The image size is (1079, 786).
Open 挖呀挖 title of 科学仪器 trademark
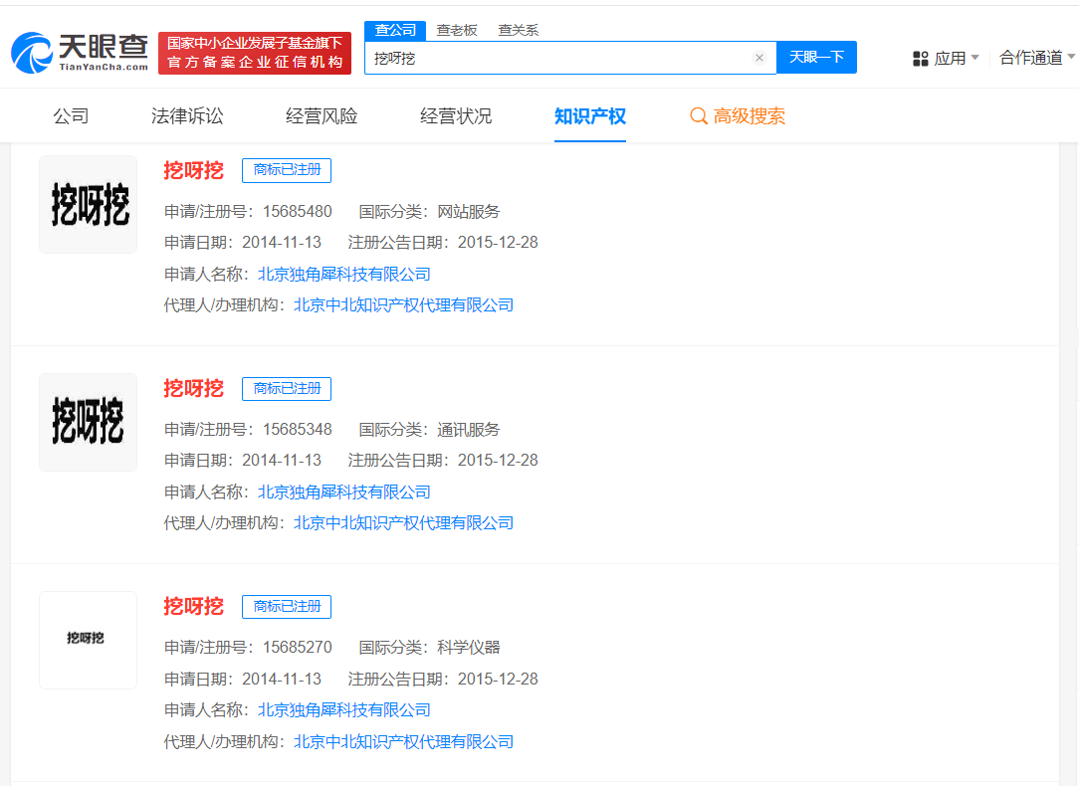tap(194, 607)
